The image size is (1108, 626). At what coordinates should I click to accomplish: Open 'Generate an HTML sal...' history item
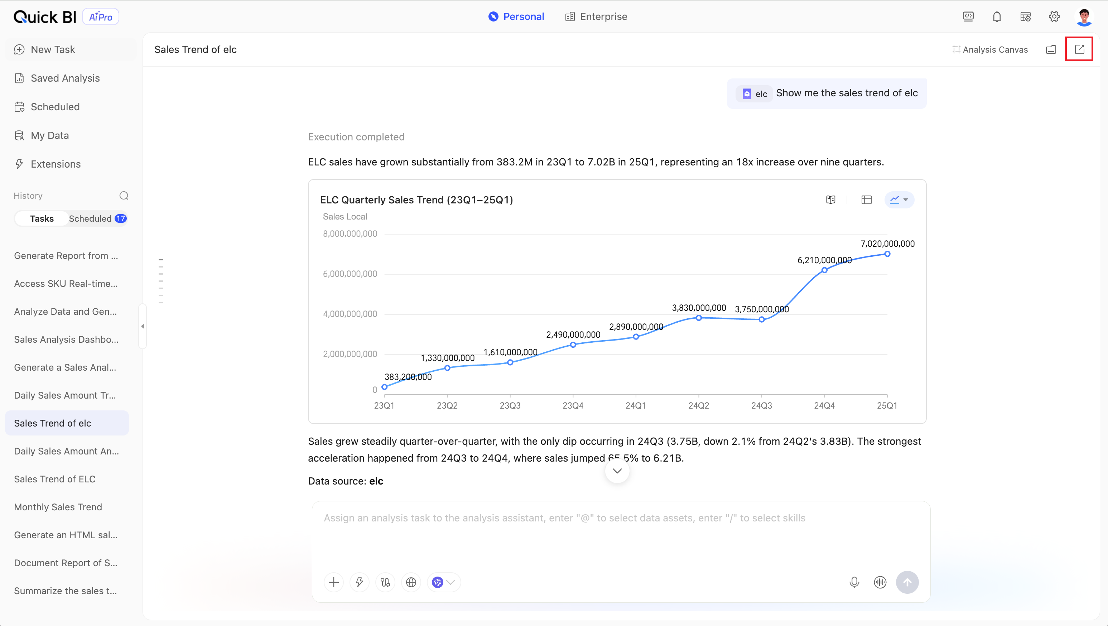click(67, 535)
